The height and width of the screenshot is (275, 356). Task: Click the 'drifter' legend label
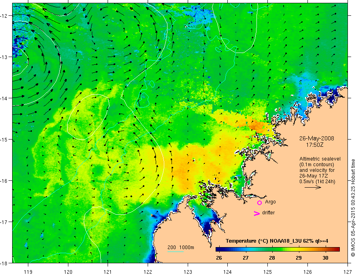[268, 213]
